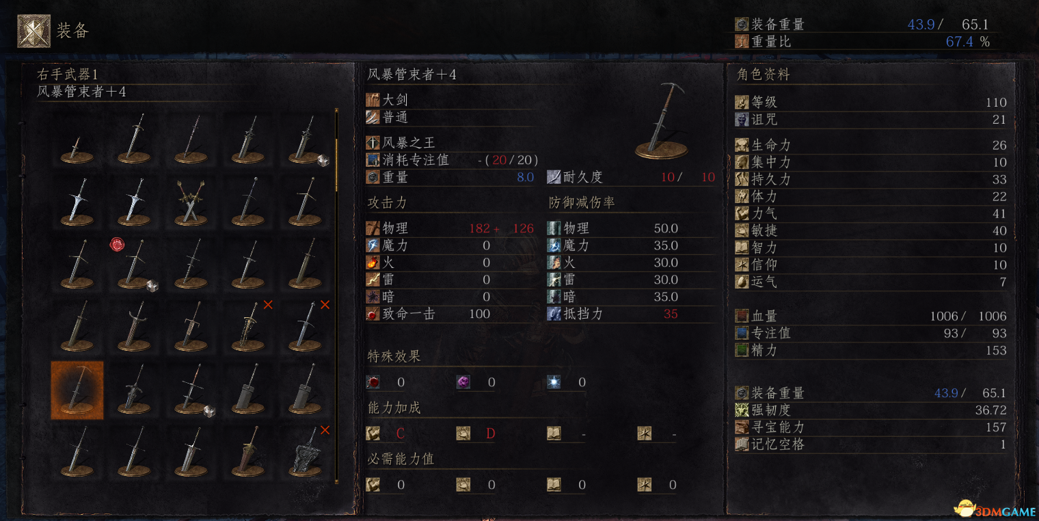Viewport: 1039px width, 521px height.
Task: Click the 强韧度 poise stat icon
Action: click(x=742, y=410)
